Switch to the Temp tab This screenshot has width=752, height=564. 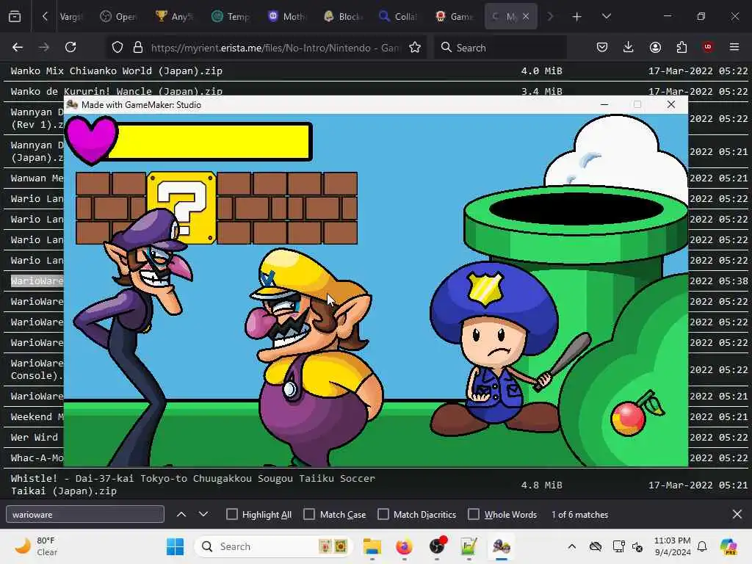231,17
